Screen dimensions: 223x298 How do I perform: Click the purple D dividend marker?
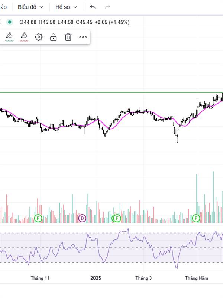(82, 218)
